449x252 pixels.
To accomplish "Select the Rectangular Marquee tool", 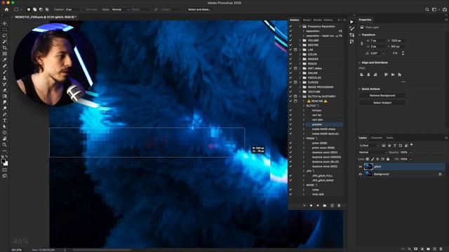I will [x=5, y=29].
